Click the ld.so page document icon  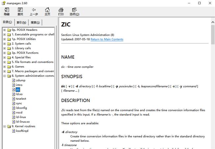[x=13, y=94]
